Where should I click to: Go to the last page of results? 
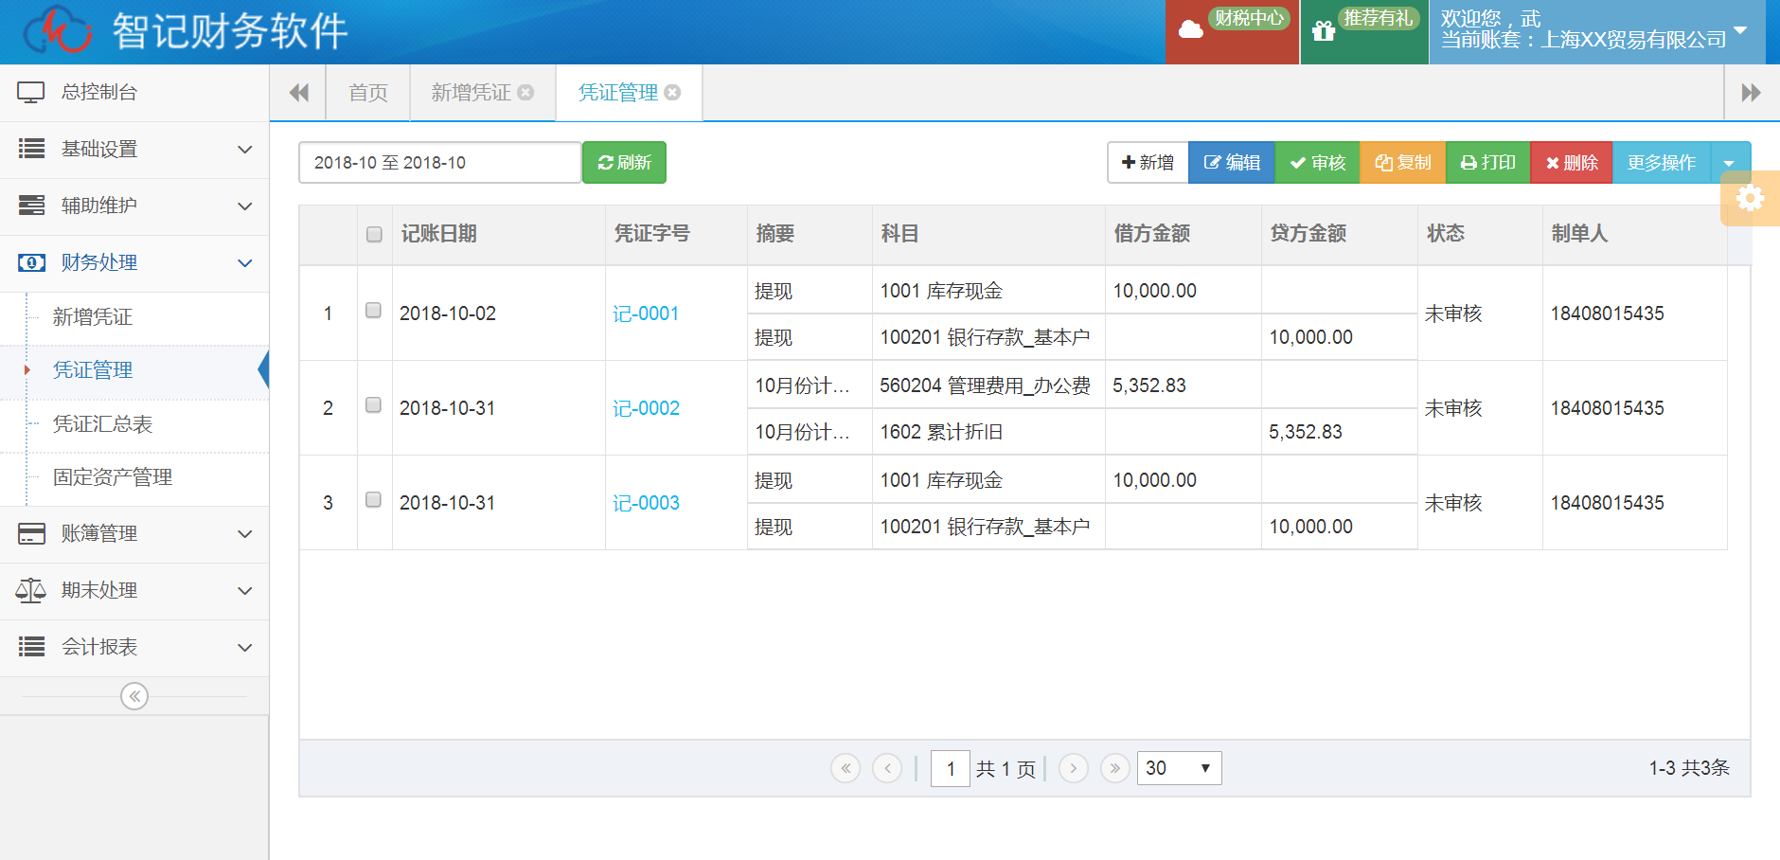pos(1114,768)
